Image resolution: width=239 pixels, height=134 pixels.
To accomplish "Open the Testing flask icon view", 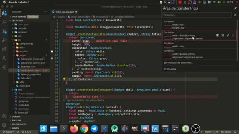I will pos(4,58).
